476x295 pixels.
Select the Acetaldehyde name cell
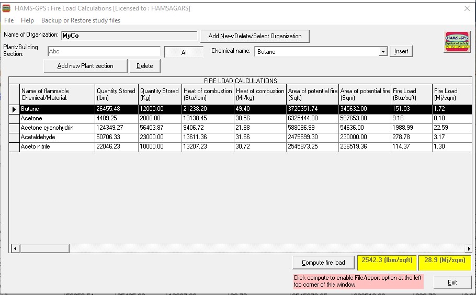(57, 137)
